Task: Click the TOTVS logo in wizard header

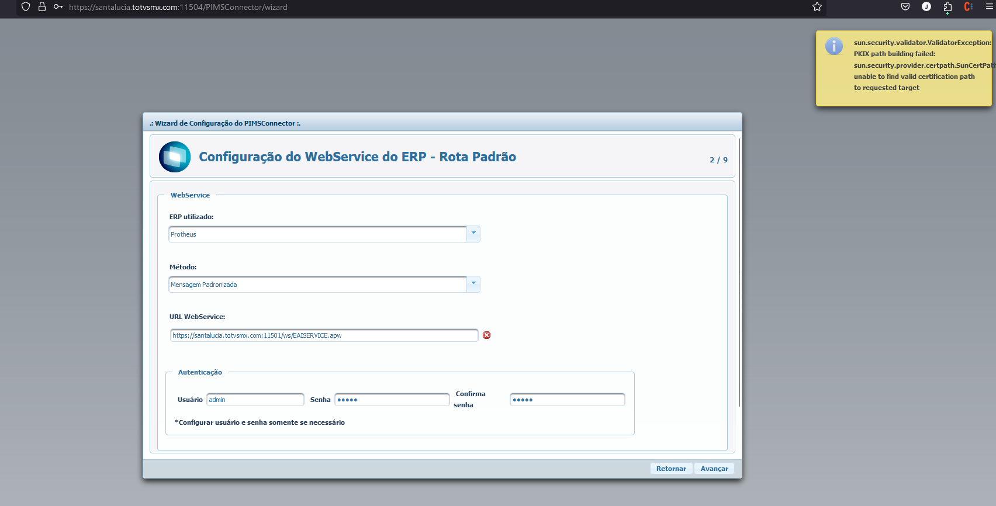Action: click(x=175, y=157)
